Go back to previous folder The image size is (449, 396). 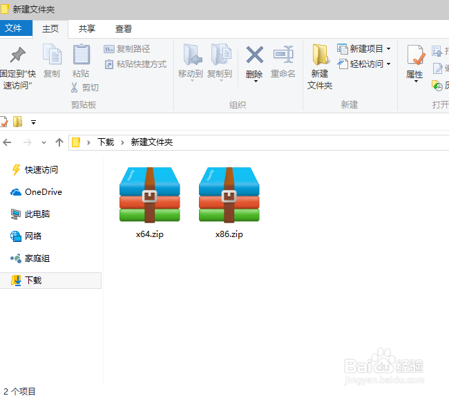pos(7,142)
